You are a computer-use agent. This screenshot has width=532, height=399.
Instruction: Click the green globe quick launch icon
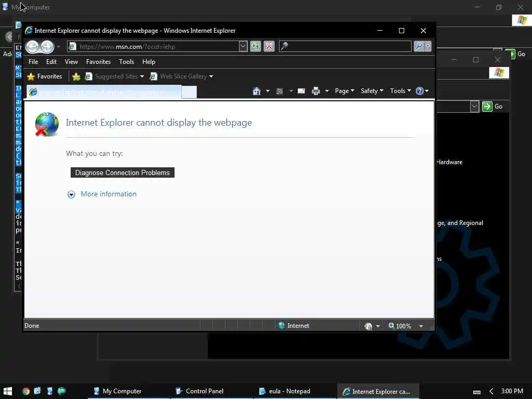pos(62,391)
